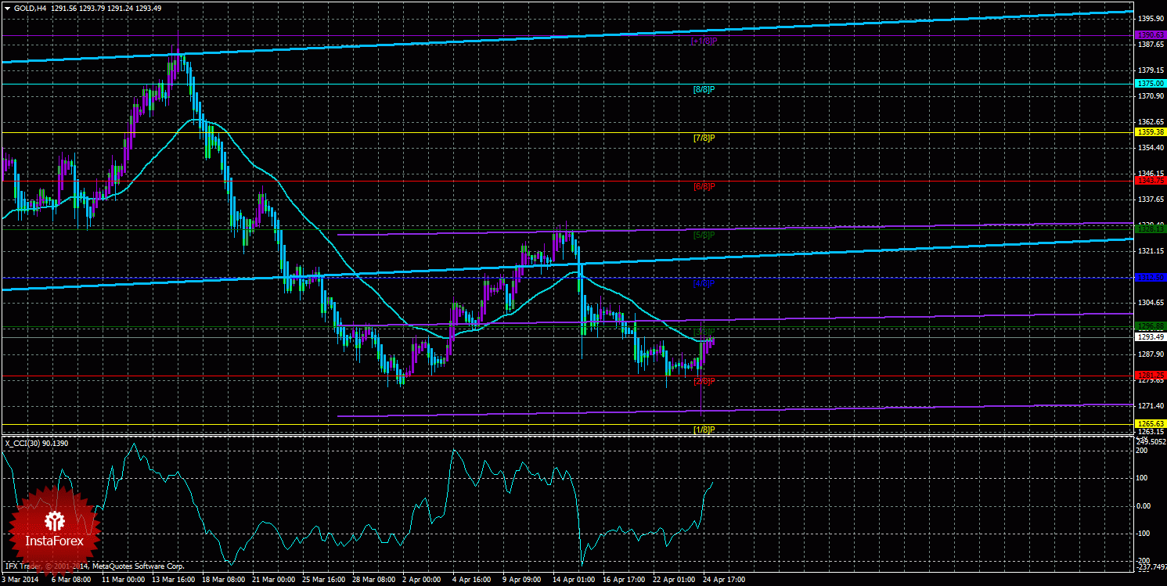Click the current price tag 1293.49
1167x586 pixels.
point(1150,336)
